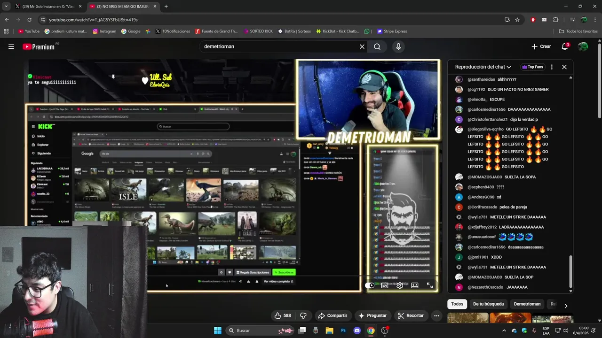Open first recommended video thumbnail

click(467, 319)
